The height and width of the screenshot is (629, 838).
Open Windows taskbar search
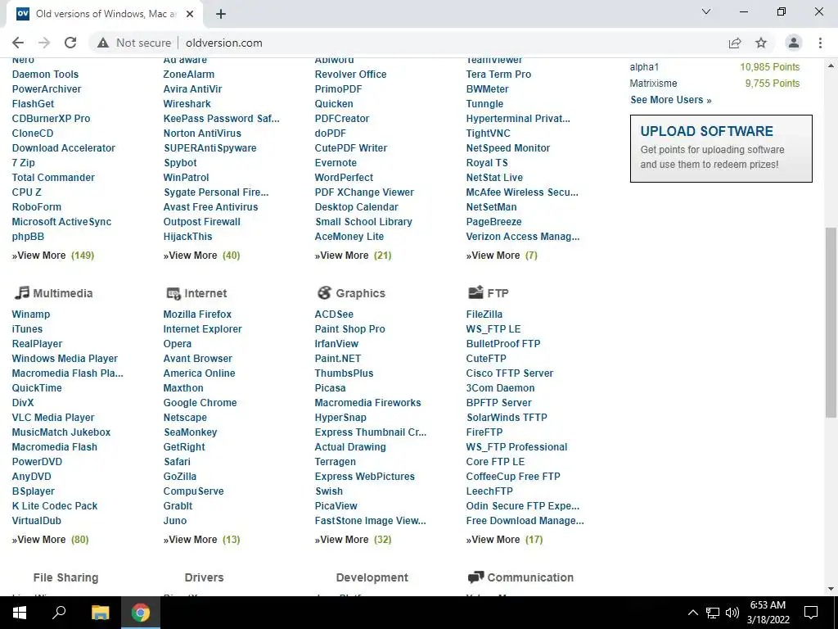[59, 613]
